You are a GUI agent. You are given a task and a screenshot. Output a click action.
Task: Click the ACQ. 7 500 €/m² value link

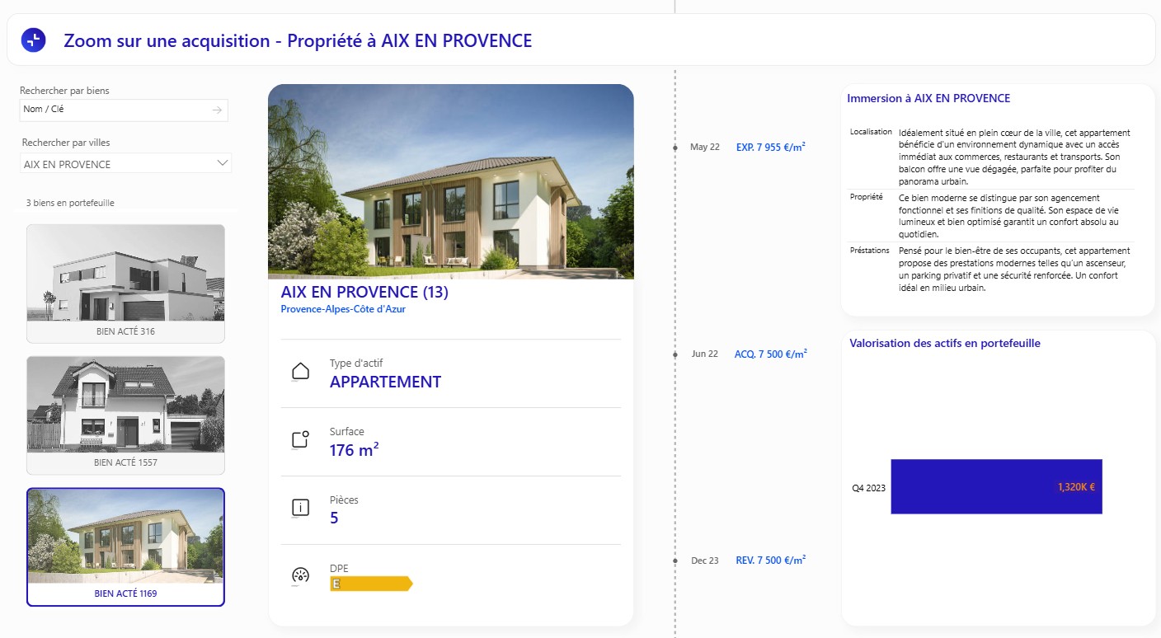click(771, 354)
